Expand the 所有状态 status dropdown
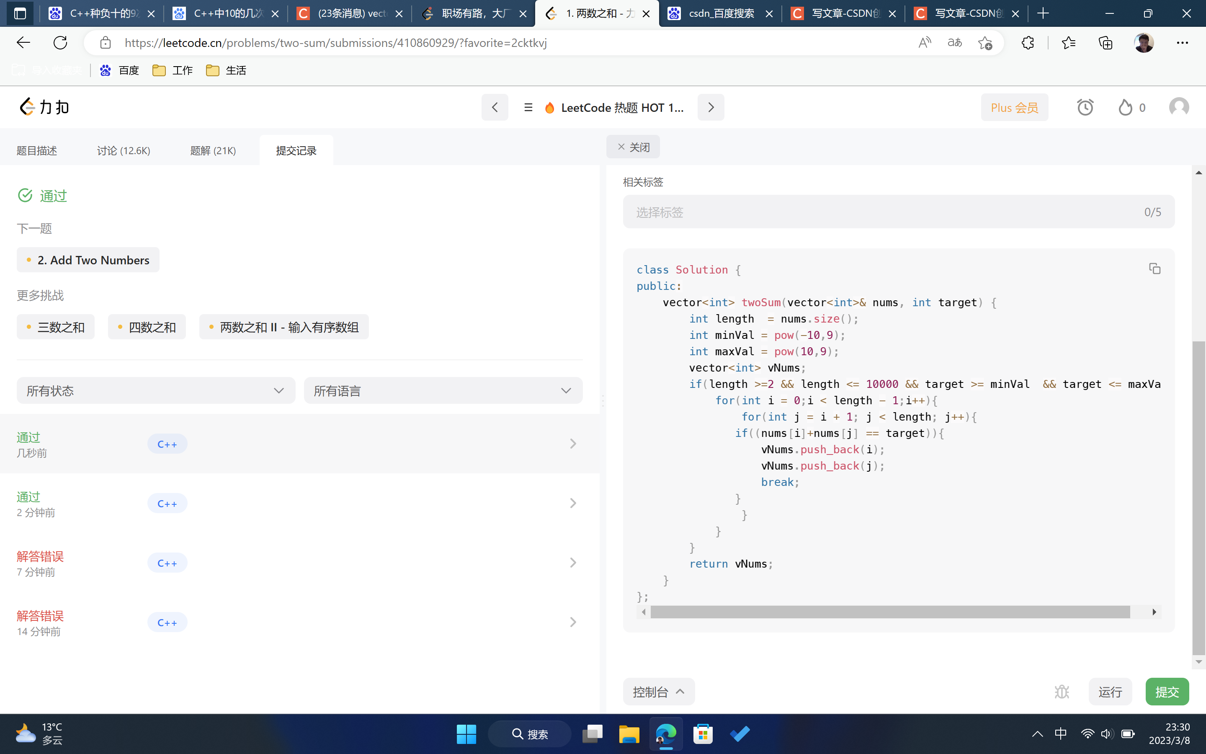The height and width of the screenshot is (754, 1206). (155, 390)
